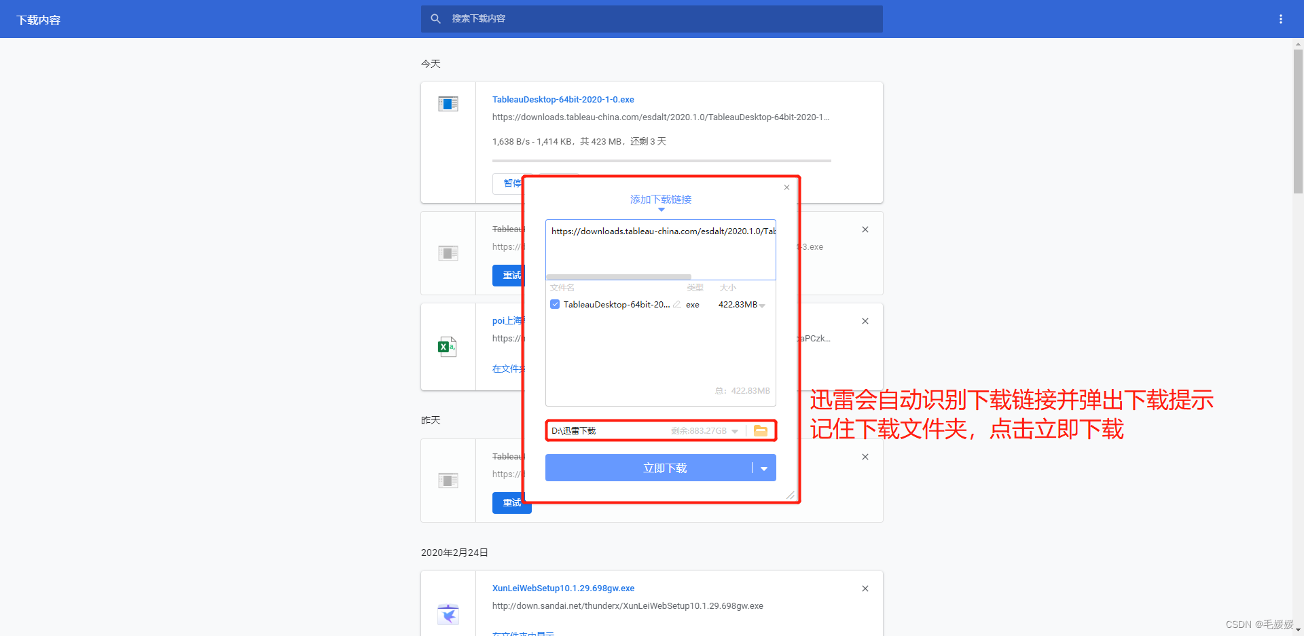Click the 类型 column header
Image resolution: width=1304 pixels, height=636 pixels.
[695, 288]
